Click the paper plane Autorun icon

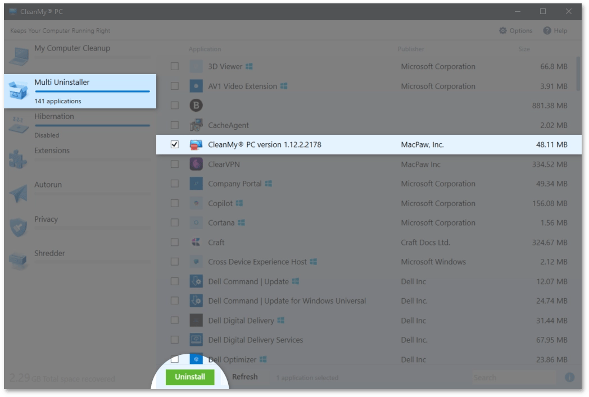click(x=19, y=194)
